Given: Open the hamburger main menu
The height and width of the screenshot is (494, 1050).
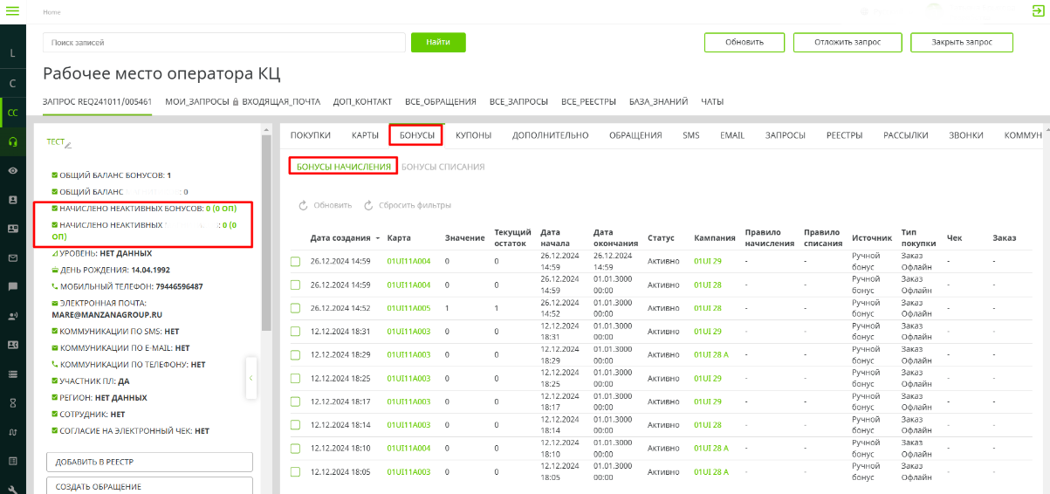Looking at the screenshot, I should coord(12,11).
